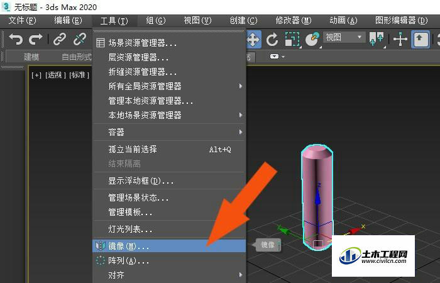The height and width of the screenshot is (283, 440).
Task: Expand the 对齐 submenu
Action: point(241,275)
